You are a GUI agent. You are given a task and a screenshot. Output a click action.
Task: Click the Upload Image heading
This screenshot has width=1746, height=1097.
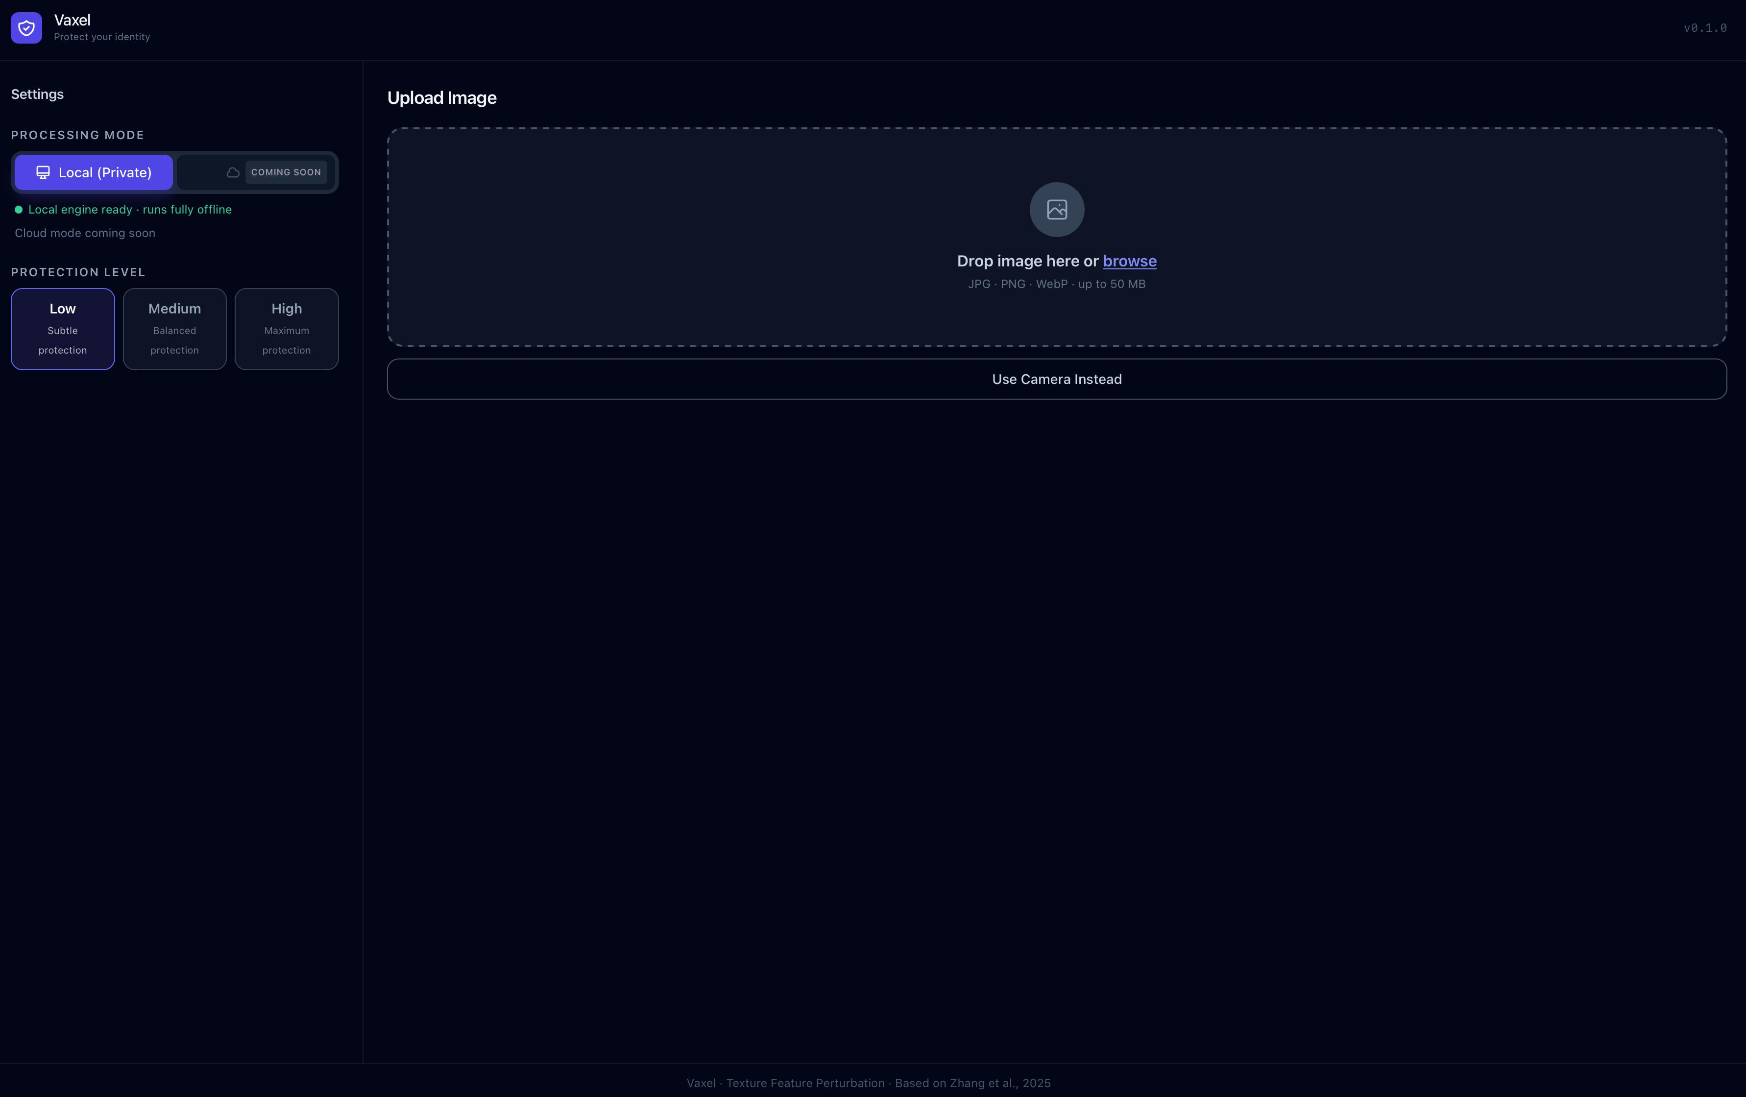[x=441, y=98]
